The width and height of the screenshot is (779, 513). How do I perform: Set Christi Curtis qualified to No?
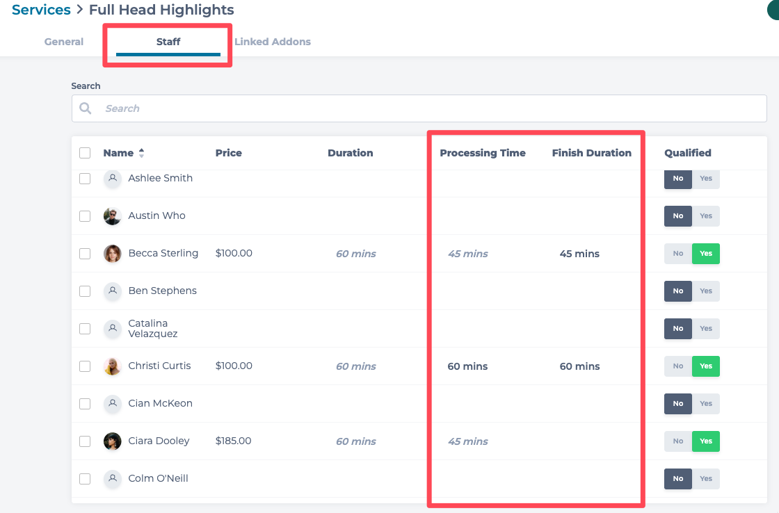point(678,366)
